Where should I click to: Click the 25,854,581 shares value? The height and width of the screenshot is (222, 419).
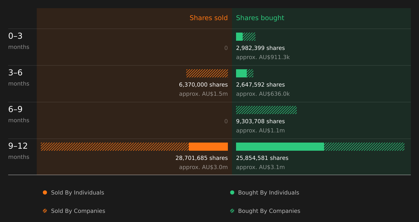pos(262,158)
